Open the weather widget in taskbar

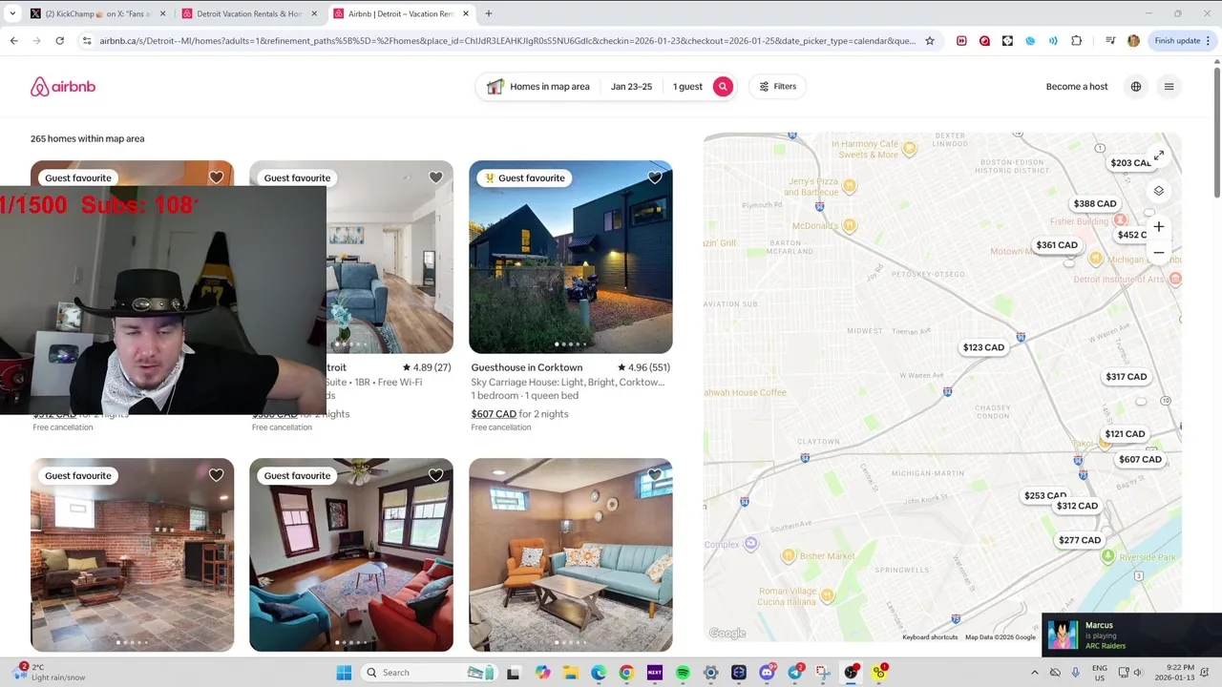point(50,673)
